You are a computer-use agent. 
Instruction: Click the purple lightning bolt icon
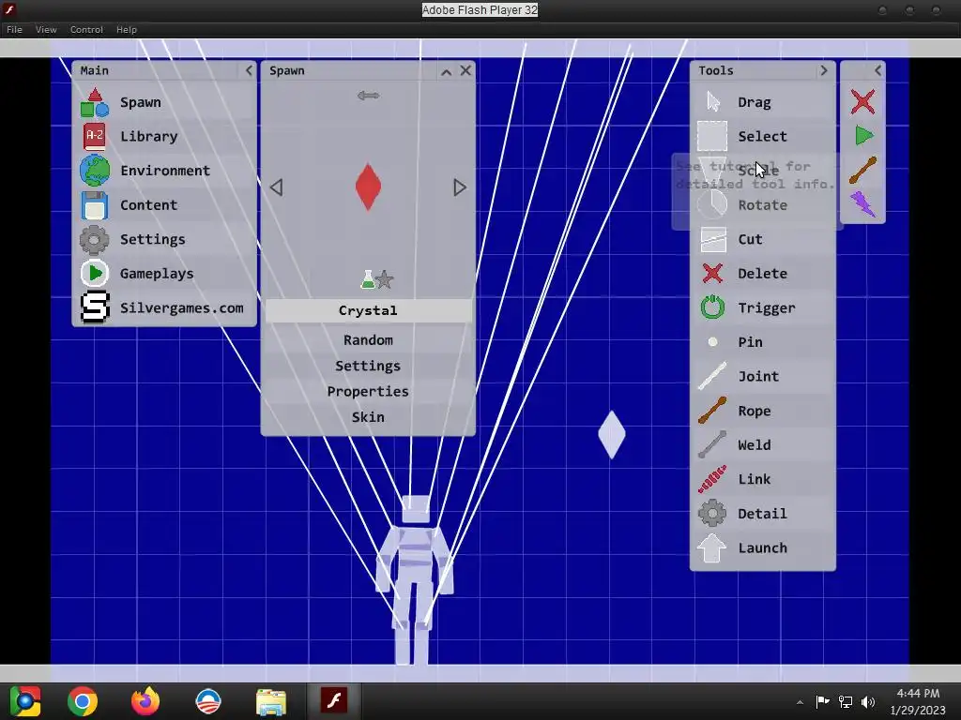pyautogui.click(x=863, y=203)
